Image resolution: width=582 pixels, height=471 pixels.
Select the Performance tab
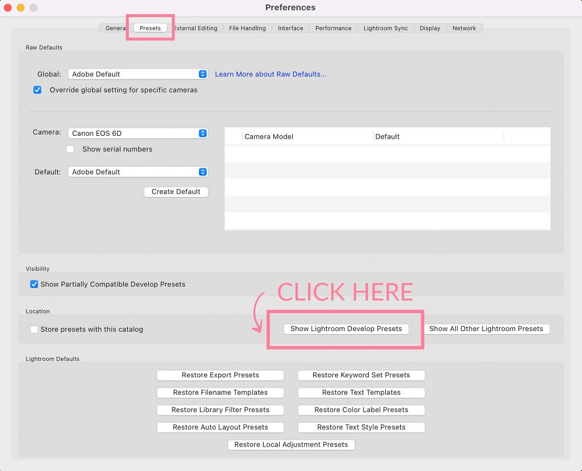[x=333, y=28]
